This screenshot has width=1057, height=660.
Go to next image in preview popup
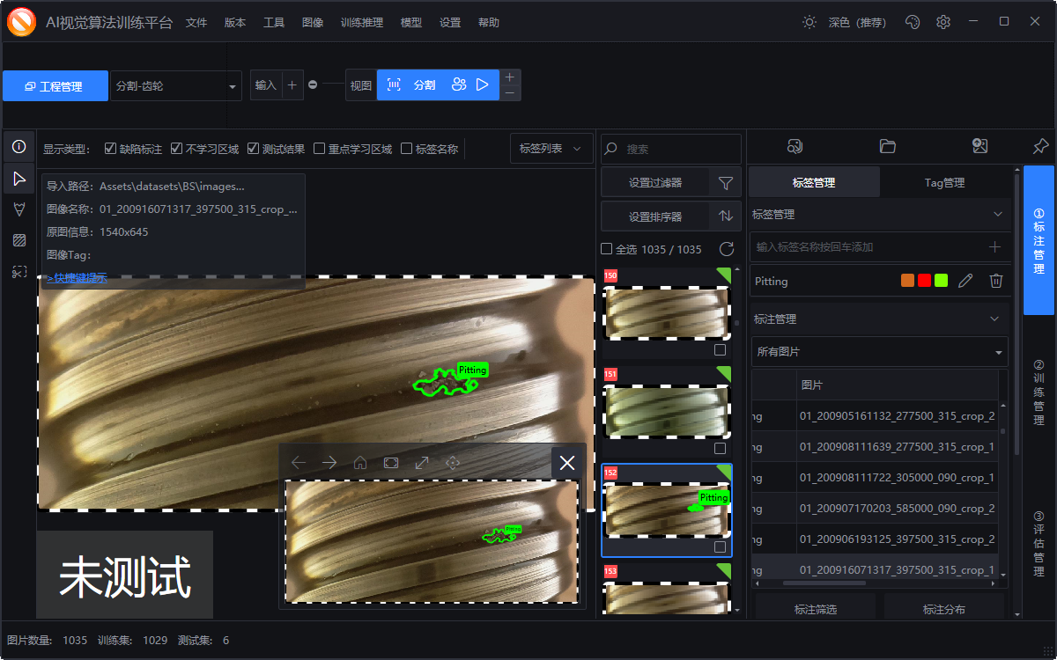(x=329, y=462)
